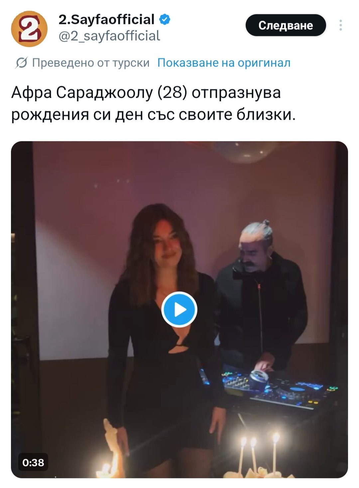Screen dimensions: 359x488
Task: Open the @2_sayfaofficial handle link
Action: pos(109,36)
